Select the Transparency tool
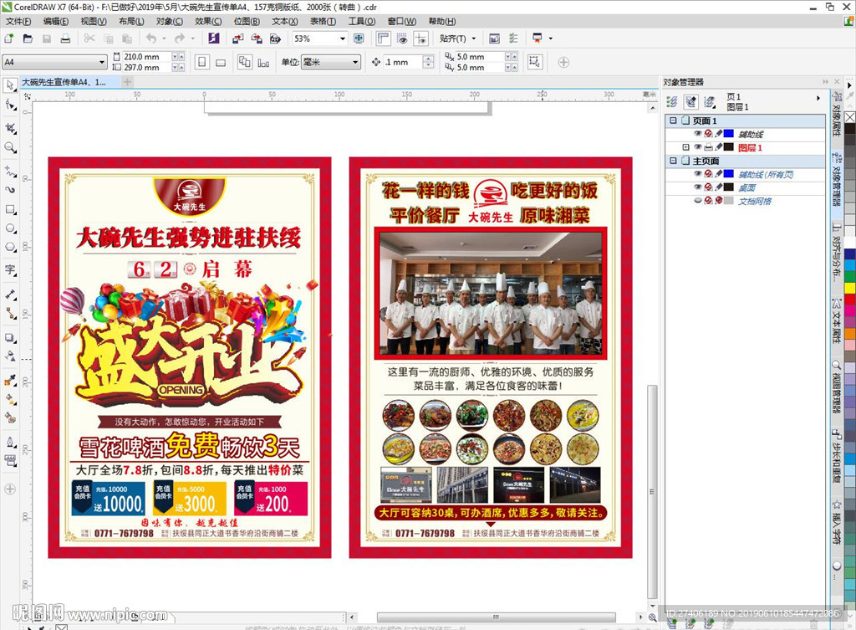 click(x=10, y=356)
